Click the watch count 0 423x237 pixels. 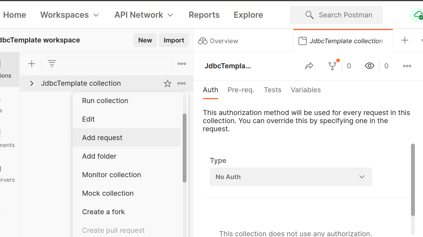point(386,66)
